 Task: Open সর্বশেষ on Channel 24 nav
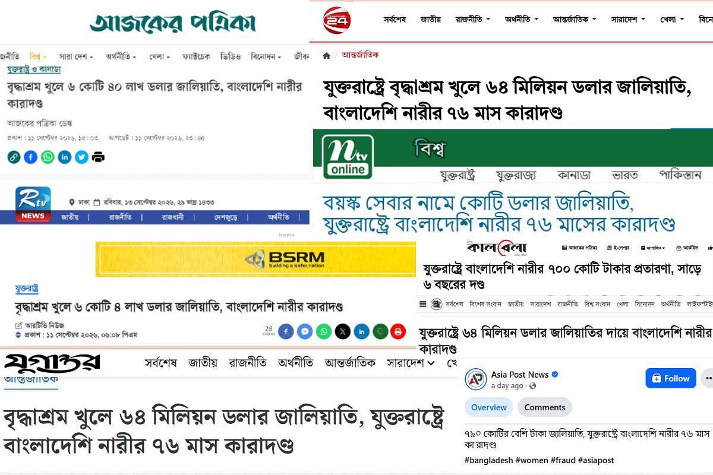(x=394, y=19)
